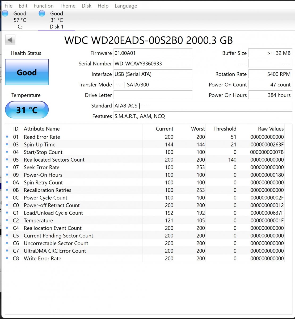Click the Firmware field showing 01.00A01

tap(153, 53)
